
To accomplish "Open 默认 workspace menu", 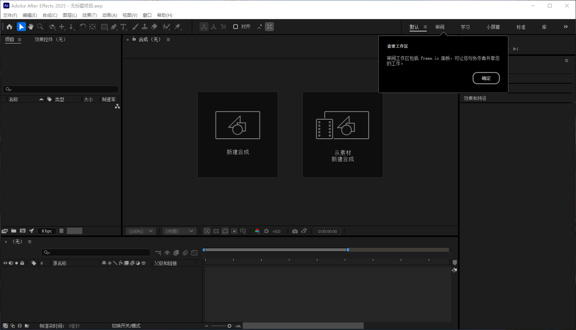I will 425,27.
